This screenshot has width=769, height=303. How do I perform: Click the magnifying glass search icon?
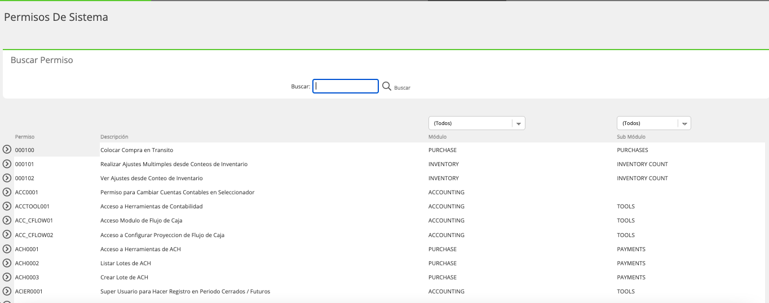tap(387, 86)
